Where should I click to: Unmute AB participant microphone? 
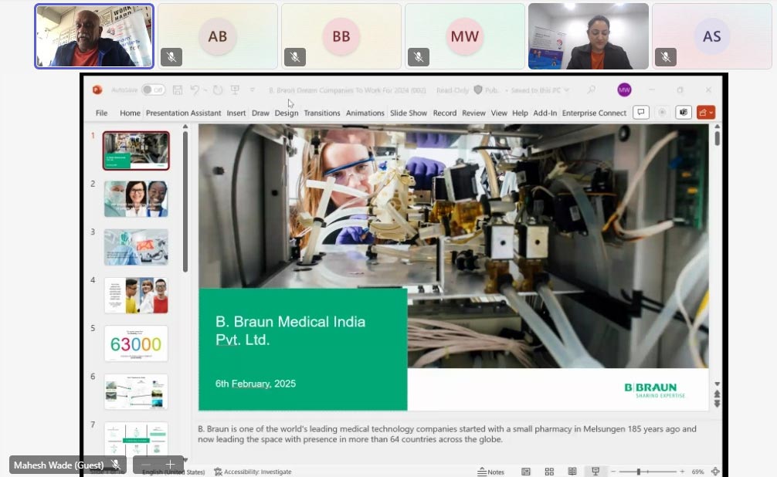coord(171,57)
